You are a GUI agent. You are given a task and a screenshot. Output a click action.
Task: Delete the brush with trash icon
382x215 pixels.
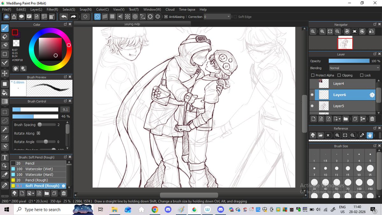(64, 193)
